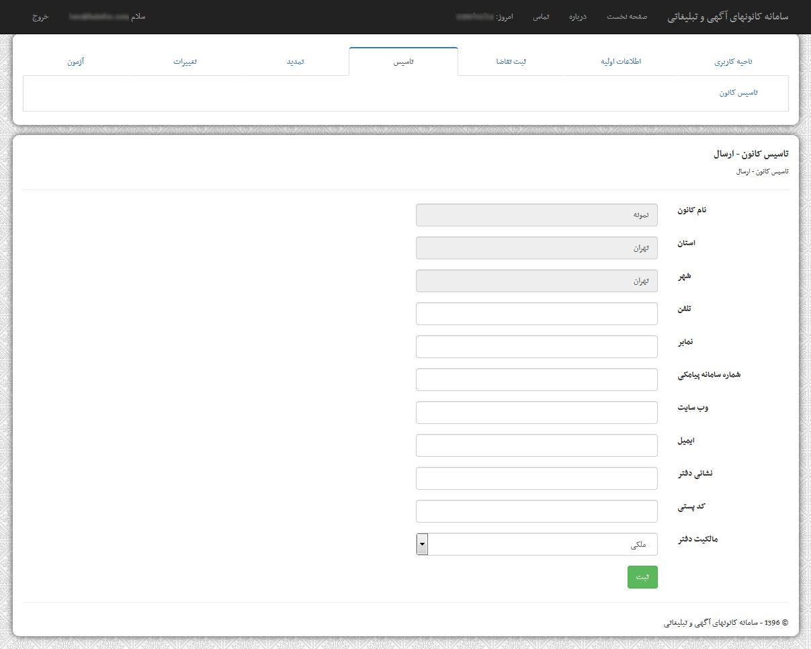This screenshot has width=811, height=649.
Task: Go to the تماس navbar link
Action: click(x=541, y=16)
